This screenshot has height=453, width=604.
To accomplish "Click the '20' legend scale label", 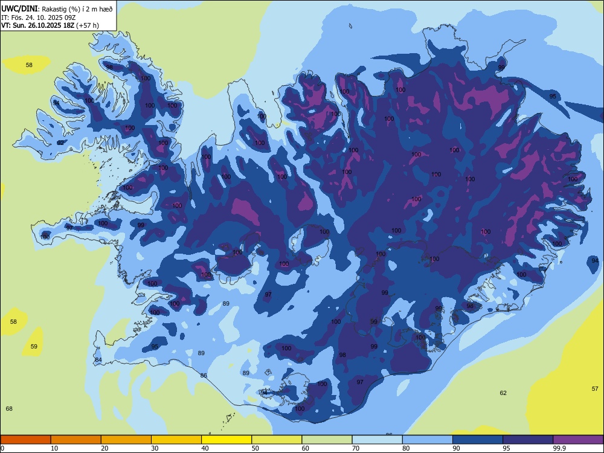I will [x=104, y=448].
